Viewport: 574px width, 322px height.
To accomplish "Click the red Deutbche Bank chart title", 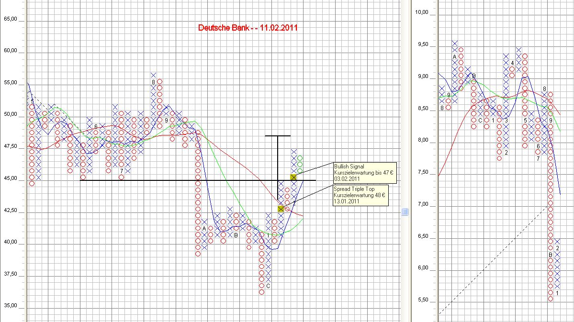I will pos(248,28).
